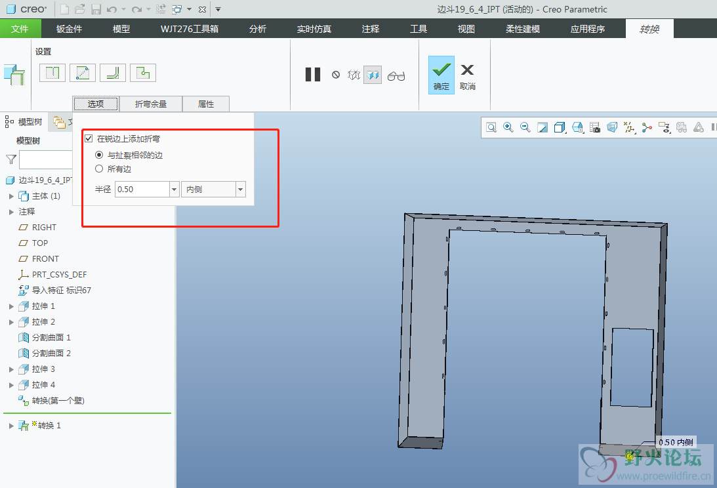Screen dimensions: 717x488
Task: Cancel with the 取消 X button
Action: click(x=467, y=76)
